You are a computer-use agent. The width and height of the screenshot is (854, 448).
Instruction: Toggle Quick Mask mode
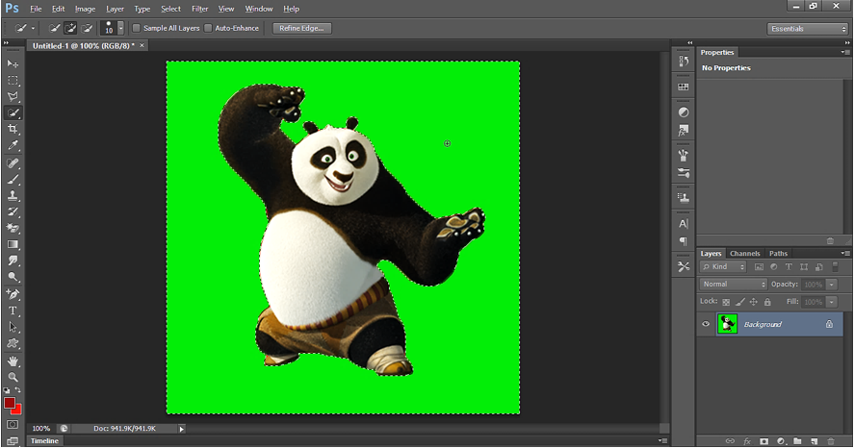tap(13, 424)
